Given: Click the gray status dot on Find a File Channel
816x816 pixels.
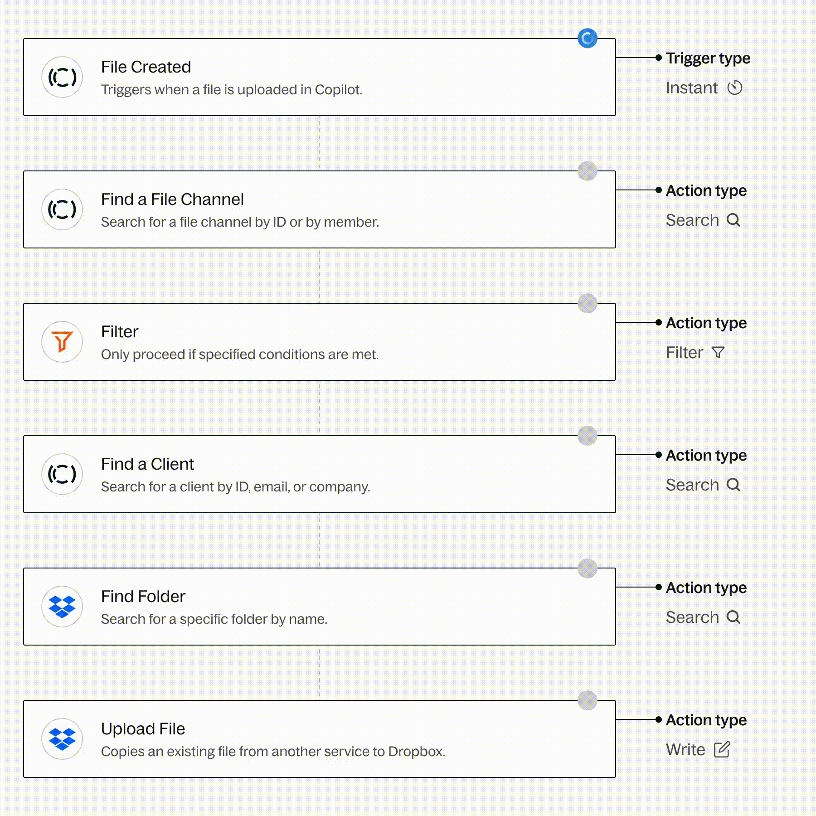Looking at the screenshot, I should (587, 171).
